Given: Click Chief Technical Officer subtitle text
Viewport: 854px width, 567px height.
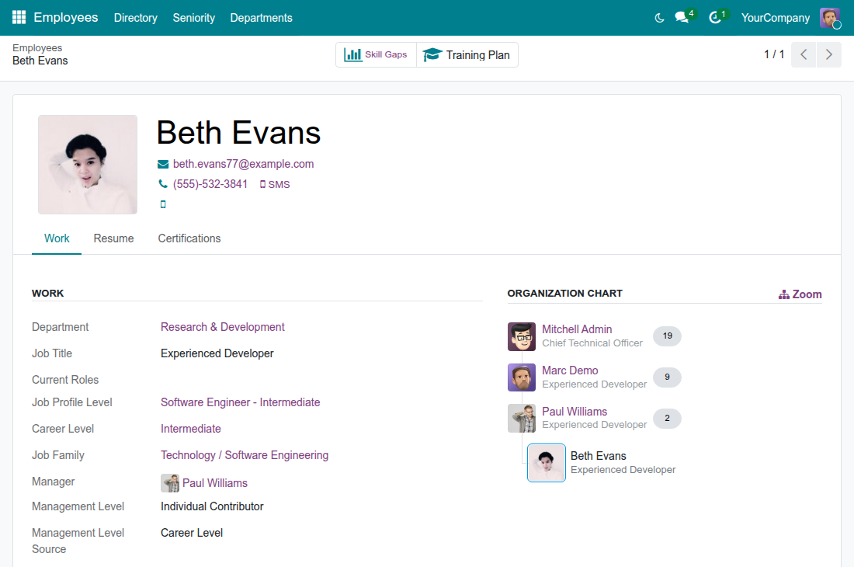Looking at the screenshot, I should pos(592,343).
